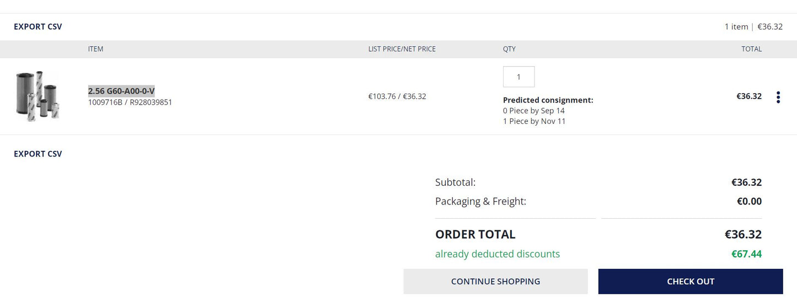The width and height of the screenshot is (797, 308).
Task: Click the quantity input field
Action: pyautogui.click(x=518, y=77)
